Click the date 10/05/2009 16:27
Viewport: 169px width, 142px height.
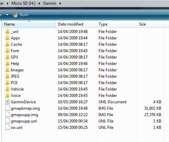[x=73, y=102]
